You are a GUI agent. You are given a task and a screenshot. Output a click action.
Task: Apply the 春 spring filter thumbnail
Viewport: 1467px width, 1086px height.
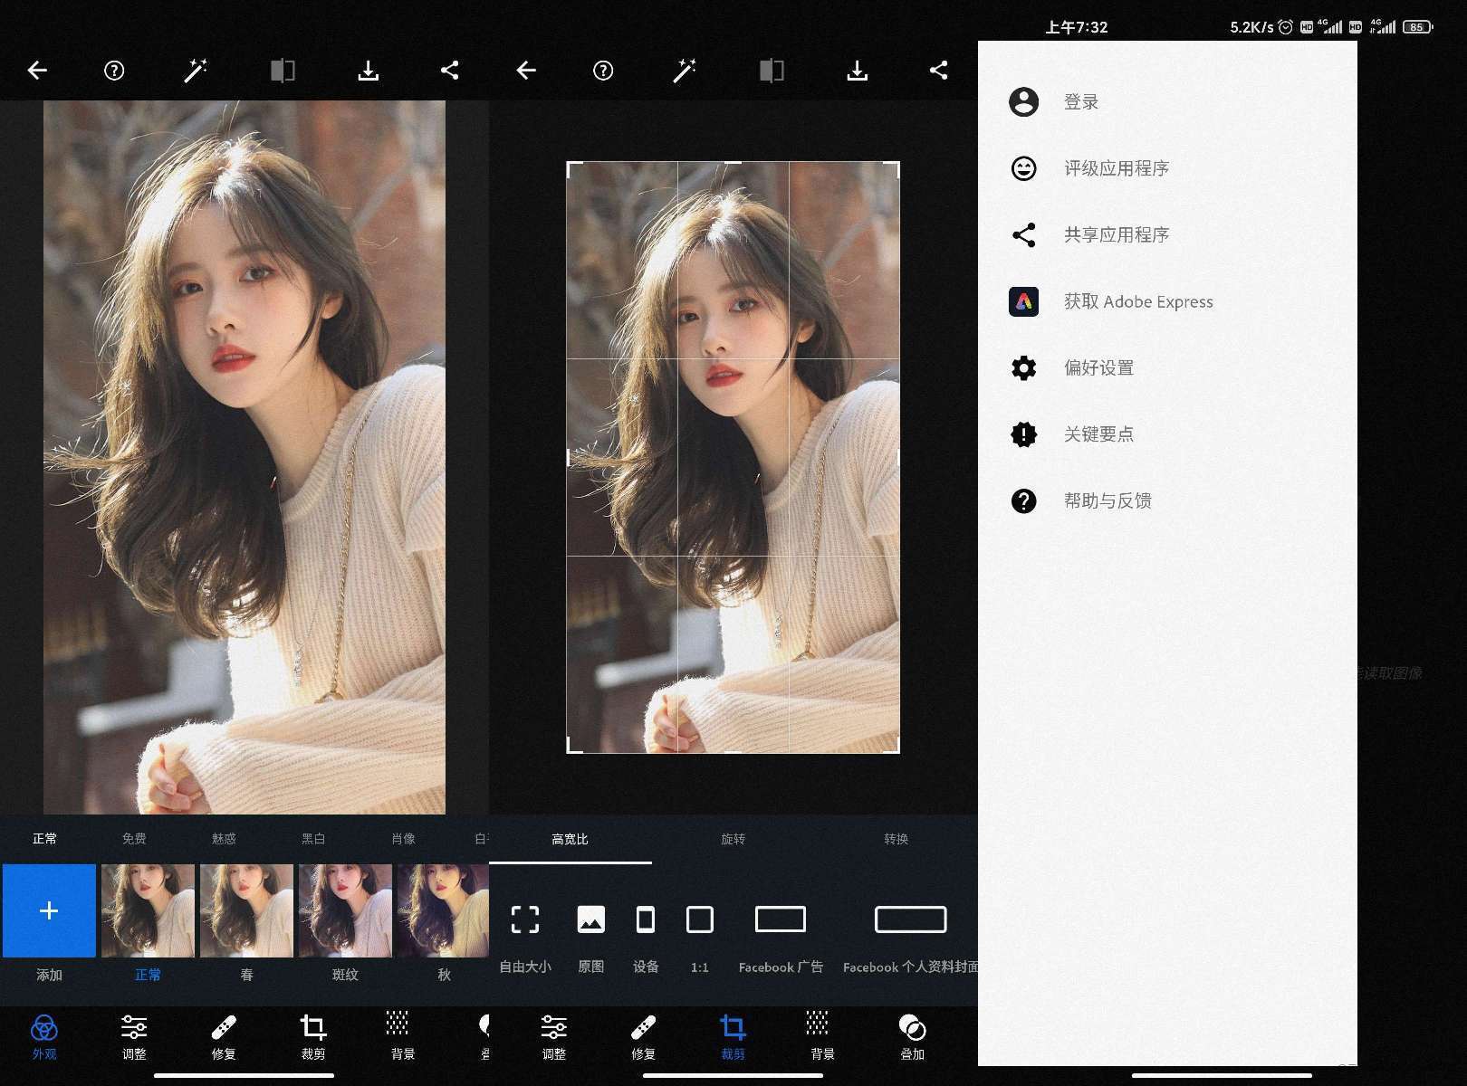tap(246, 910)
